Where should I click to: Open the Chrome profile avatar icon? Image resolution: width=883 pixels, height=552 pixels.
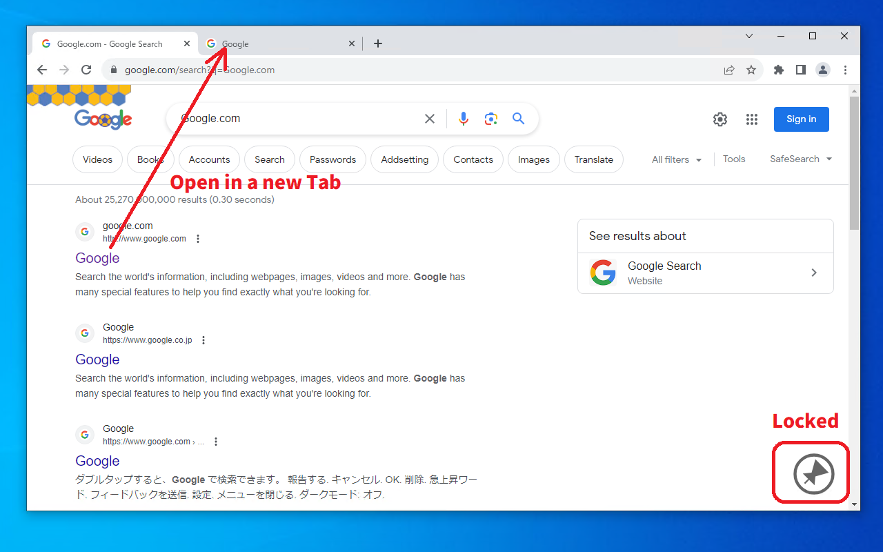click(x=823, y=70)
